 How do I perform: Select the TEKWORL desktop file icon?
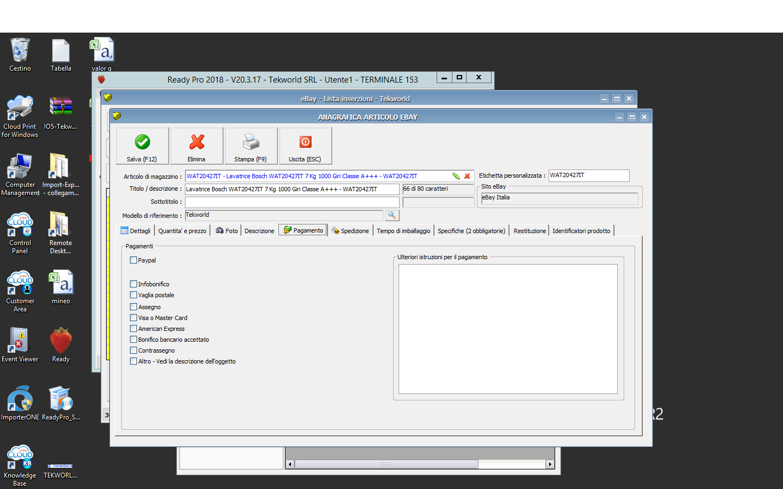pyautogui.click(x=61, y=470)
